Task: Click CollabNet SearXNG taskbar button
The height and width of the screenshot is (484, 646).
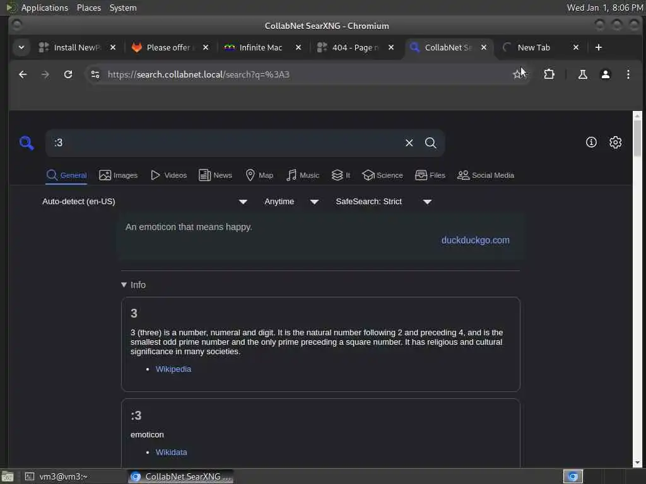Action: tap(180, 476)
